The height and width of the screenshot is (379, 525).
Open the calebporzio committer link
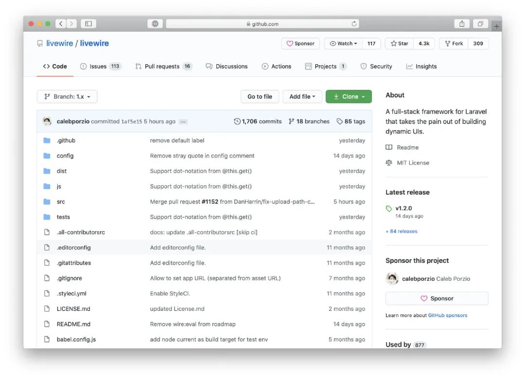(x=73, y=121)
